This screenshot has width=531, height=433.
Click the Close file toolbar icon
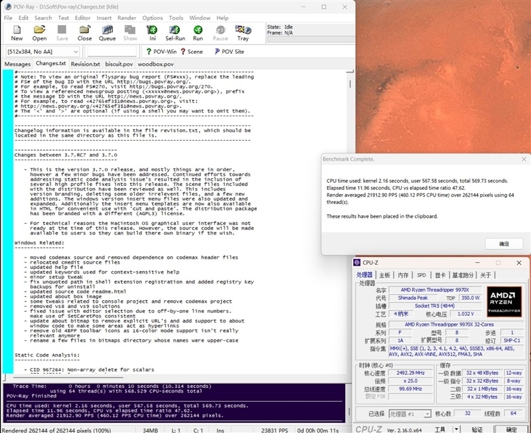tap(85, 33)
